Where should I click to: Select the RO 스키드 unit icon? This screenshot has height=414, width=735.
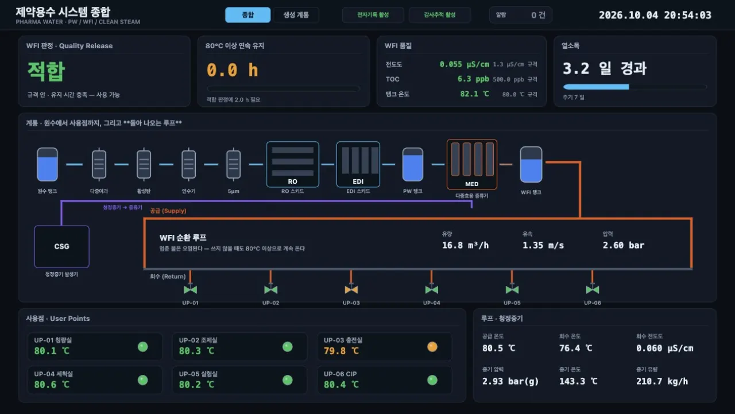click(x=293, y=164)
